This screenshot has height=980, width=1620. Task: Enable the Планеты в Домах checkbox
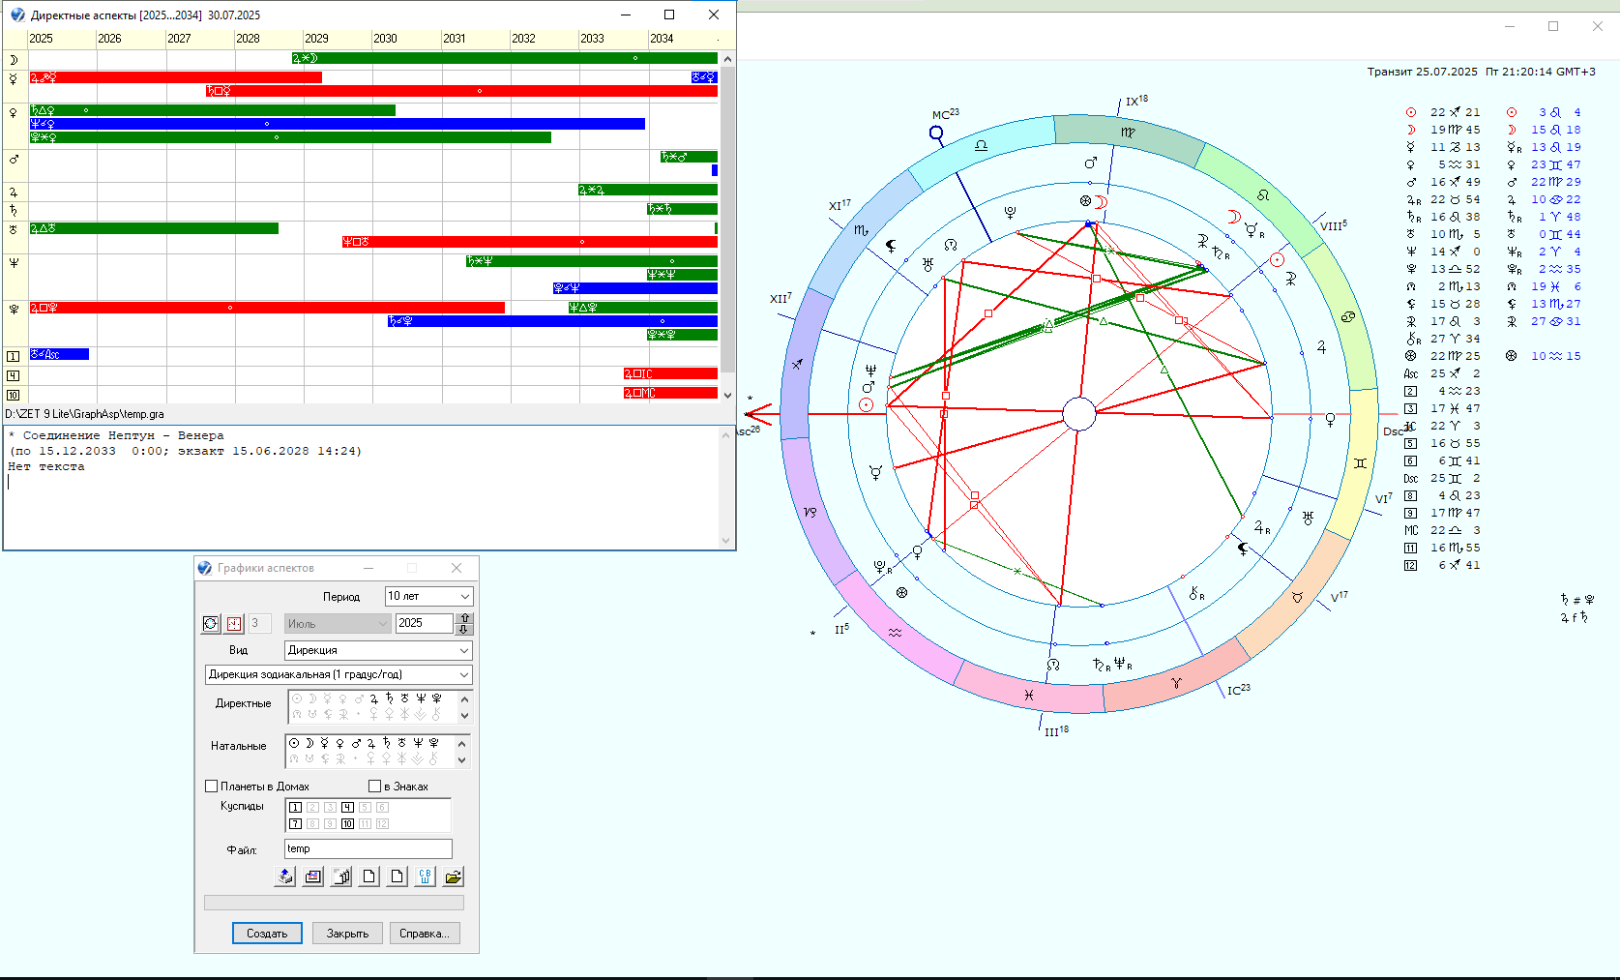click(x=212, y=787)
